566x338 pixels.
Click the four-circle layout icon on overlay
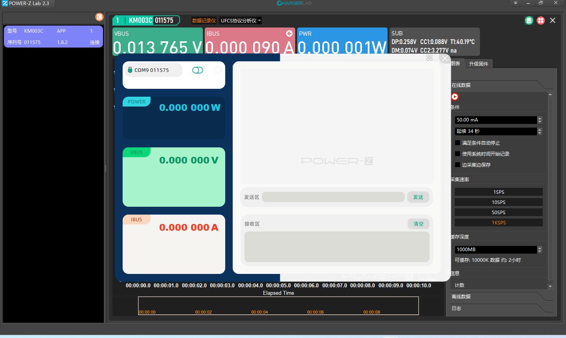point(429,58)
